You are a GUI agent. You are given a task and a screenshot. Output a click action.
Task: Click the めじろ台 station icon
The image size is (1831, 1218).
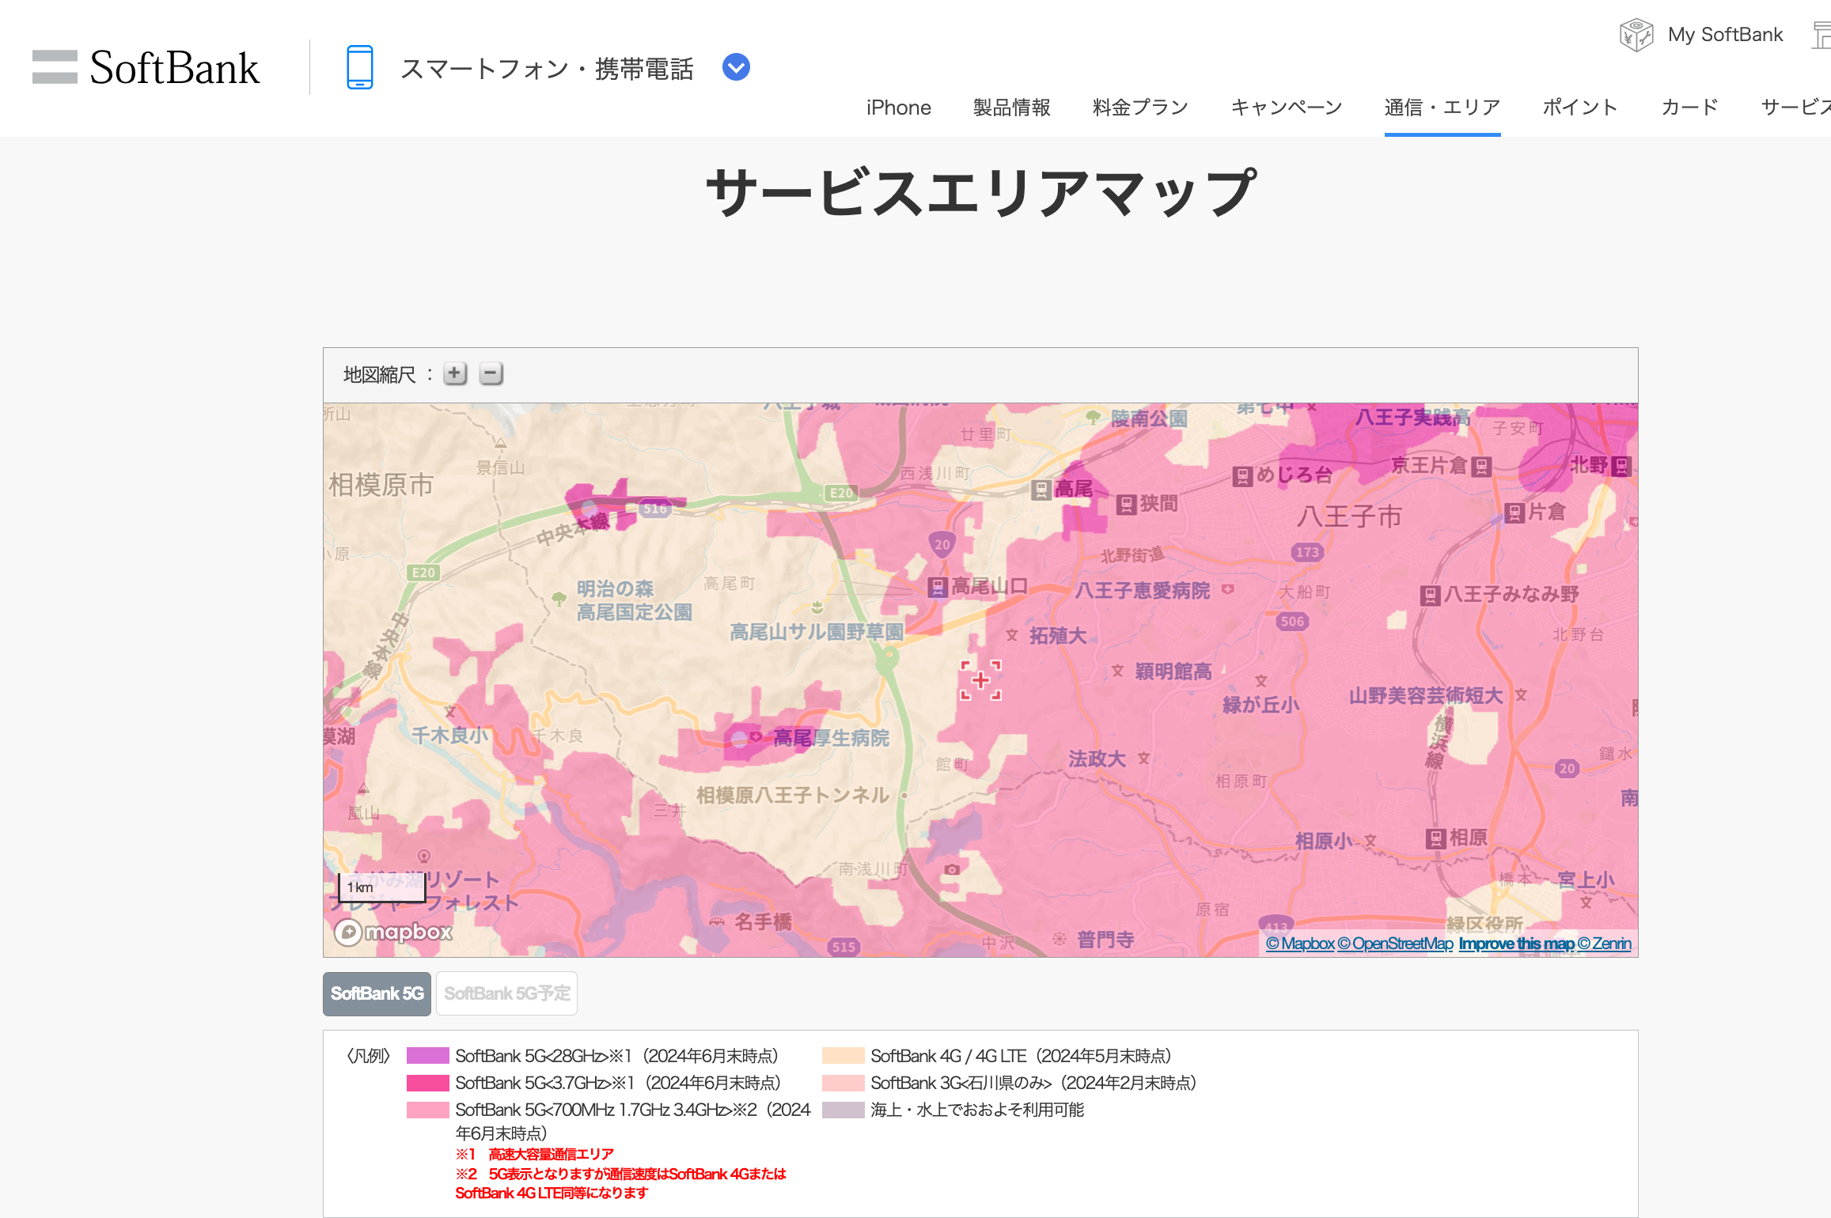[1242, 476]
